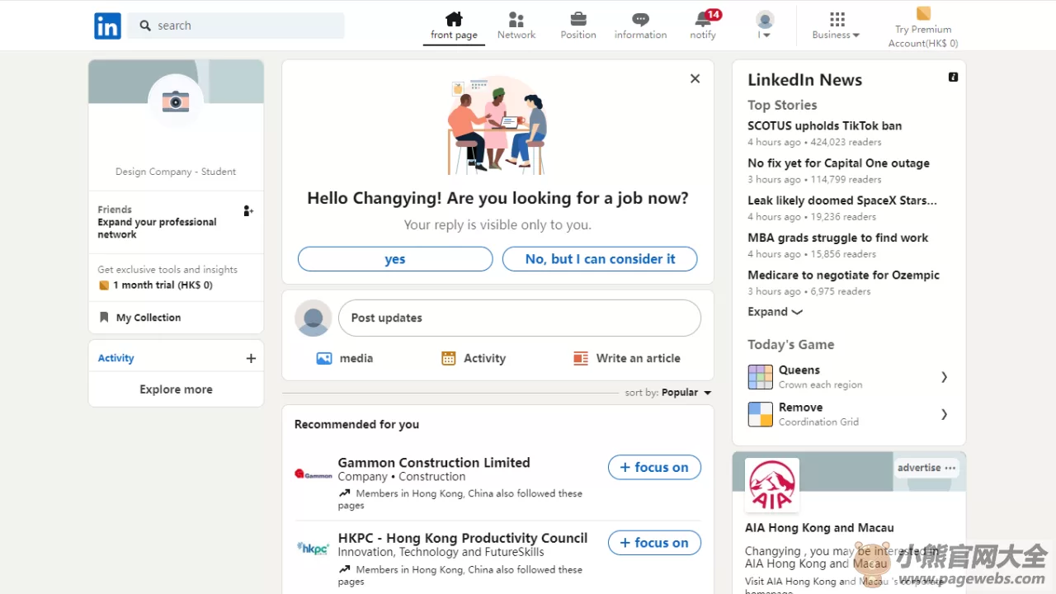Screen dimensions: 1056x594
Task: Open No fix yet for Capital One outage
Action: click(838, 163)
